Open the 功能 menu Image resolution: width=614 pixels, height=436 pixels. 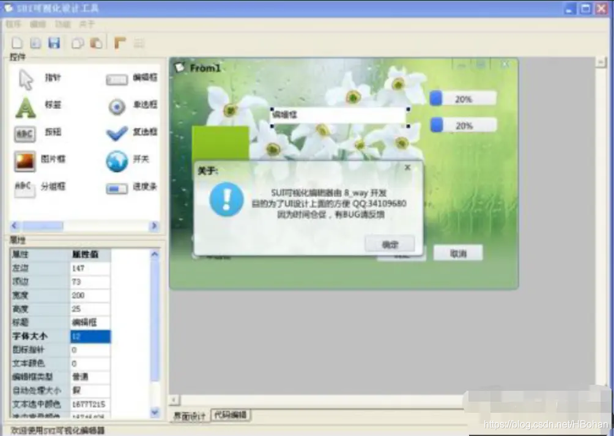[62, 24]
